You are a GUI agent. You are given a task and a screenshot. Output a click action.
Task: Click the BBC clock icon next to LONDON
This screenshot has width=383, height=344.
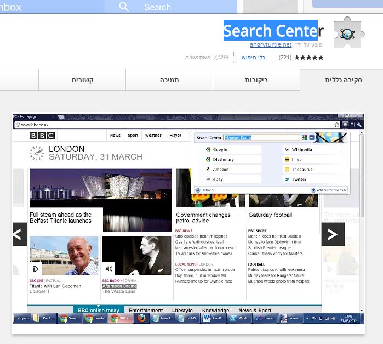click(37, 153)
